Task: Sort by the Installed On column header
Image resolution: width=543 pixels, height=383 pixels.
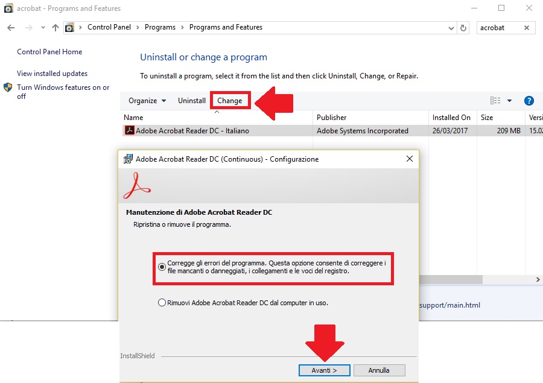Action: pyautogui.click(x=453, y=118)
